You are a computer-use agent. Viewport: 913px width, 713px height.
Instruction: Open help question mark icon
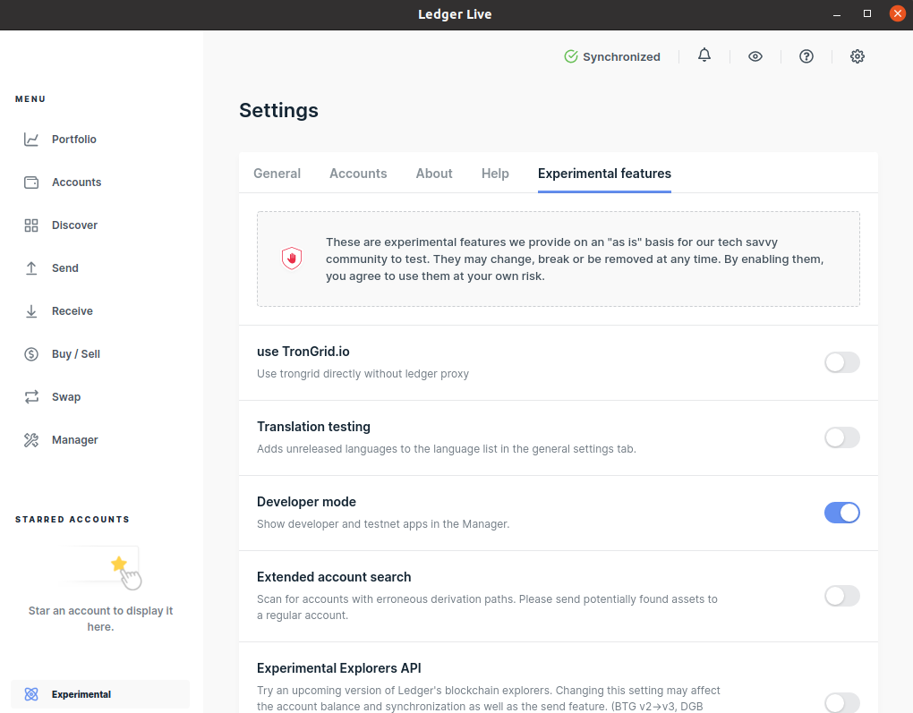[x=806, y=56]
